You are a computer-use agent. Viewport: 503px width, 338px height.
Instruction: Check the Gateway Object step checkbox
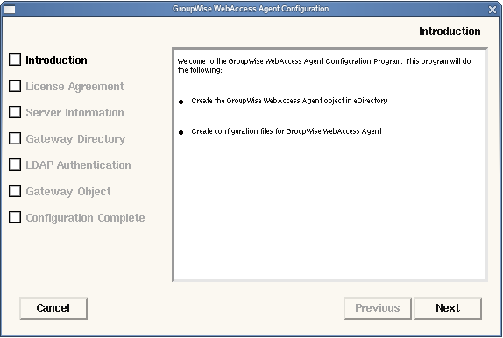tap(15, 191)
